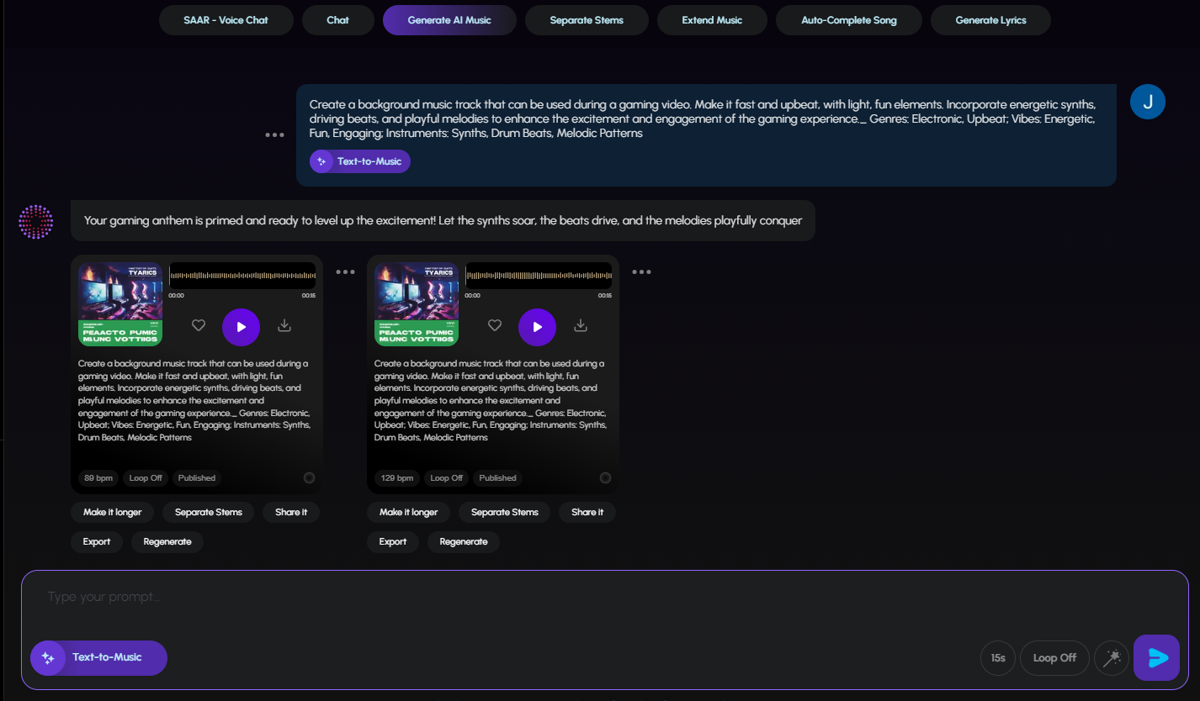Image resolution: width=1200 pixels, height=701 pixels.
Task: Download the 129 bpm track
Action: point(581,325)
